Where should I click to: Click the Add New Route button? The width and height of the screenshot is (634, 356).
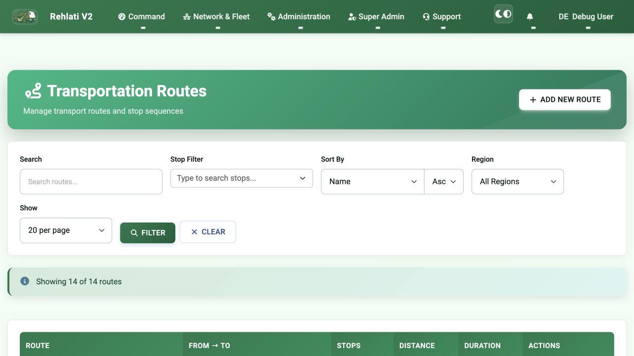tap(565, 99)
